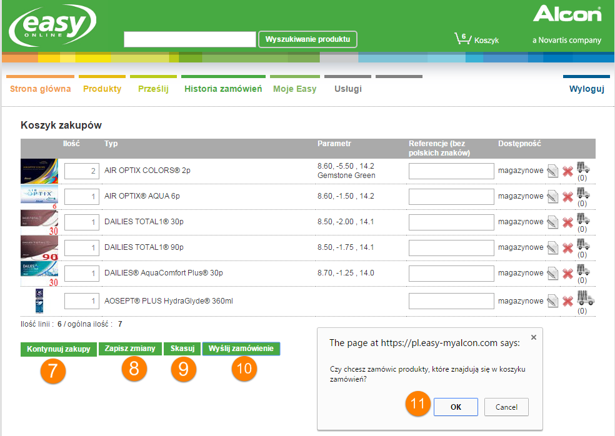
Task: Click truck icon for DAILIES AquaComfort Plus
Action: [583, 269]
